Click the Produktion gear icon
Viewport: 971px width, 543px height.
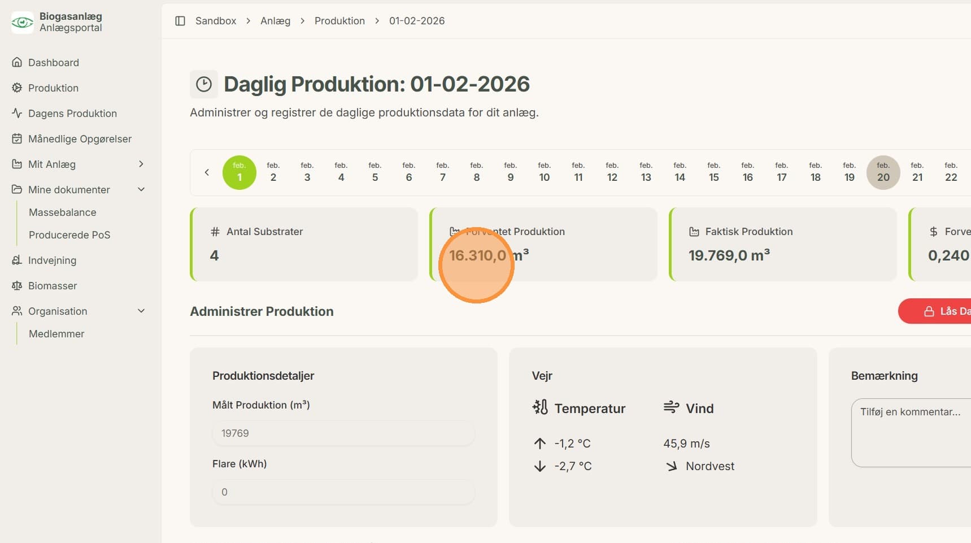[17, 88]
